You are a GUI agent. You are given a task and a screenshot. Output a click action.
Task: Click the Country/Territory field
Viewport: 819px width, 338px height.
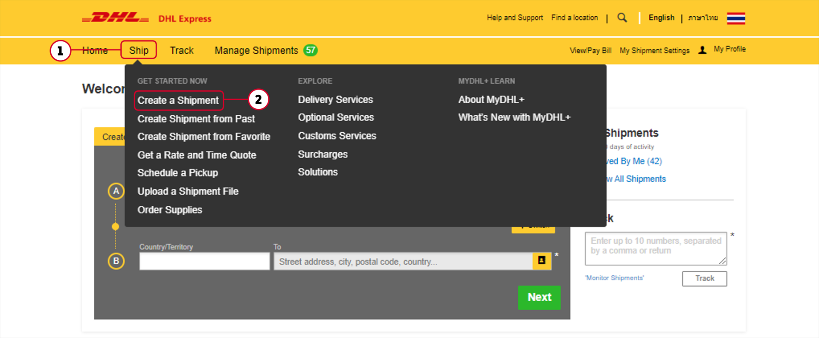coord(204,261)
